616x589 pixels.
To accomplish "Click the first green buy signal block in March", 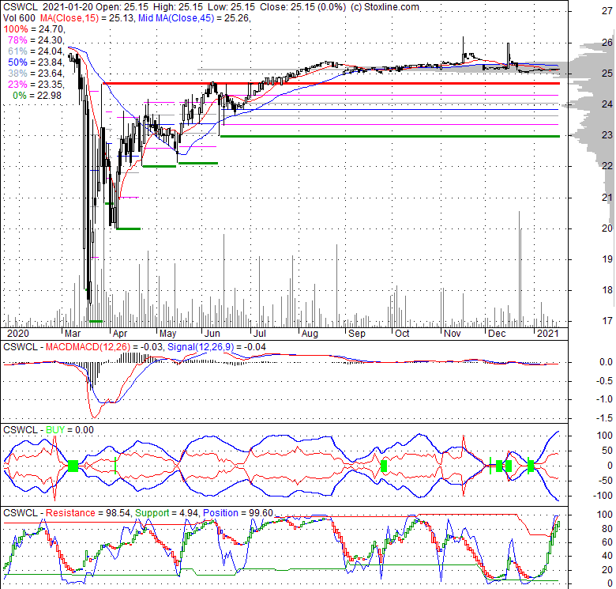I will pyautogui.click(x=73, y=466).
